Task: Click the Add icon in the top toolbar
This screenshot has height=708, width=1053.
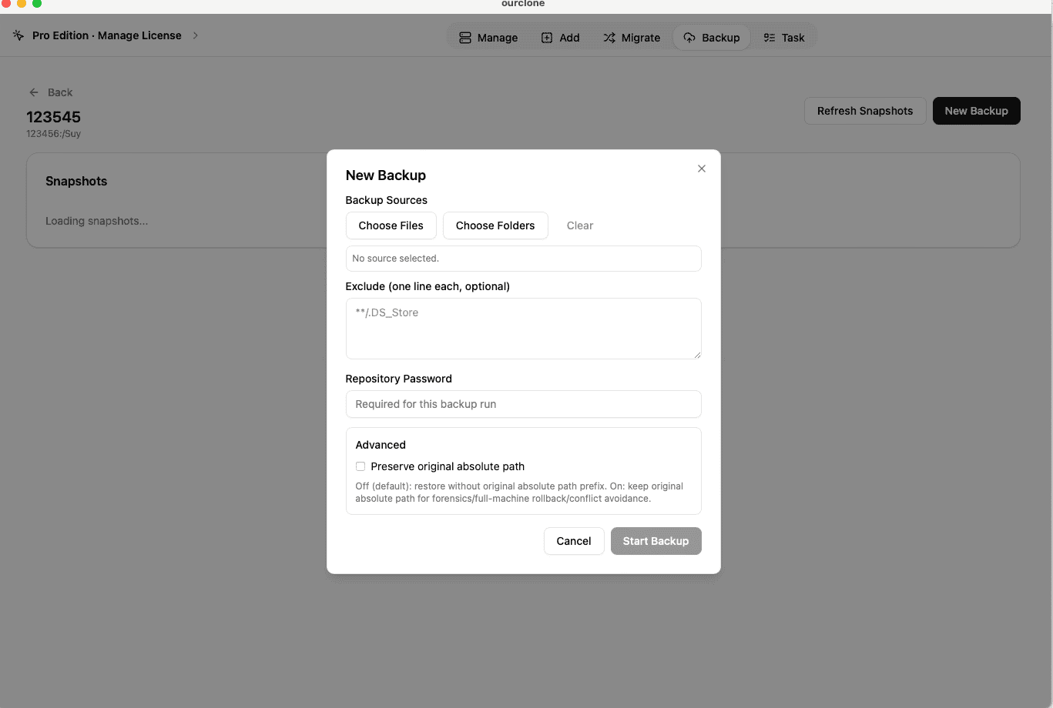Action: point(547,37)
